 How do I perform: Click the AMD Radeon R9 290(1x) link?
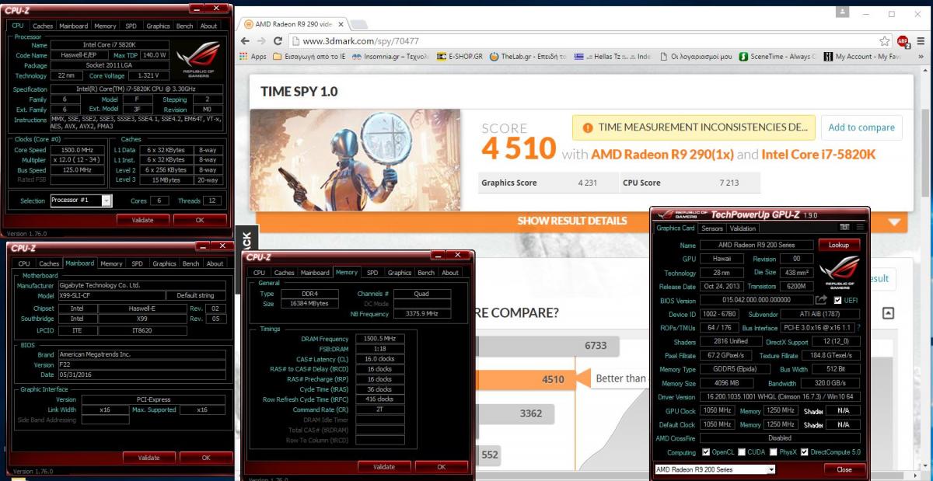pos(662,155)
